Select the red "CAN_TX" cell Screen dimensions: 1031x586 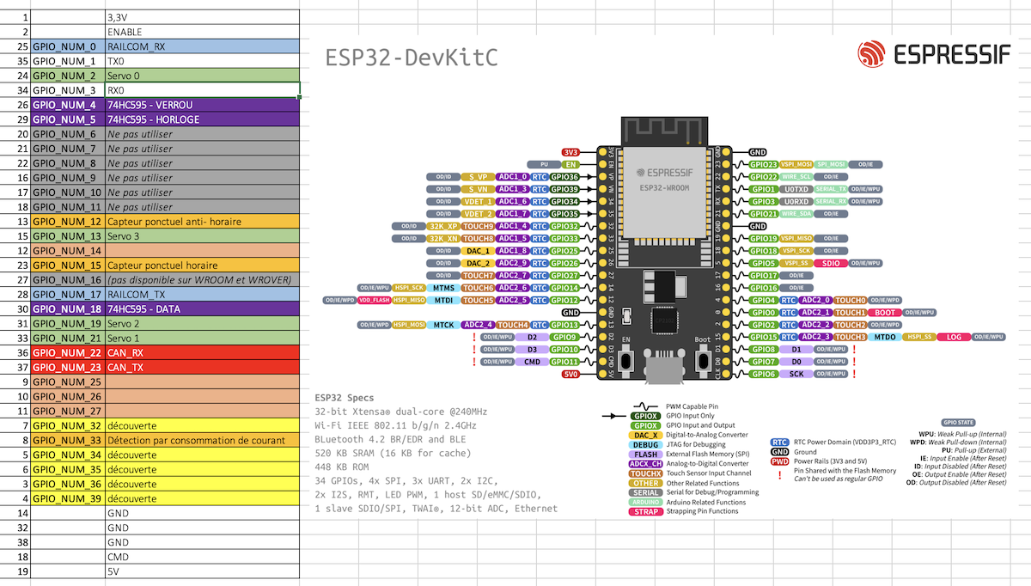tap(203, 368)
